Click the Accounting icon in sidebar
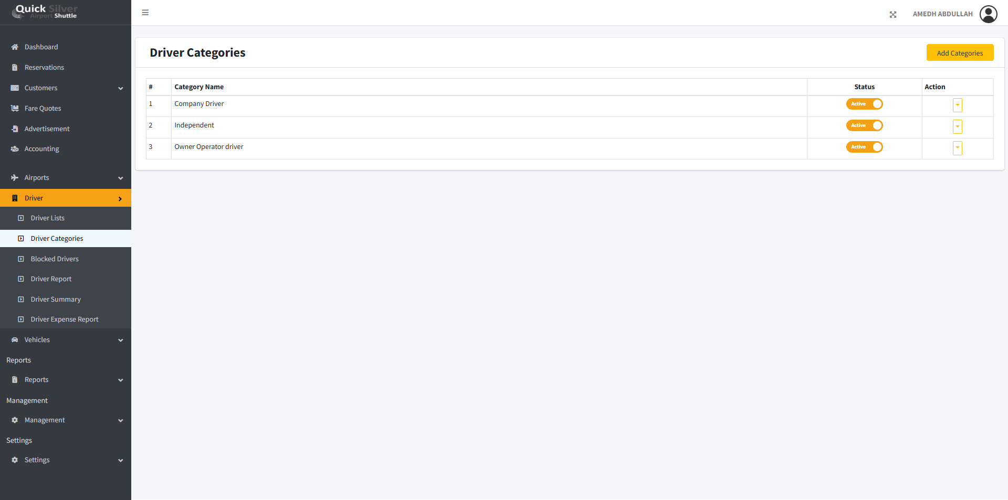 (15, 149)
